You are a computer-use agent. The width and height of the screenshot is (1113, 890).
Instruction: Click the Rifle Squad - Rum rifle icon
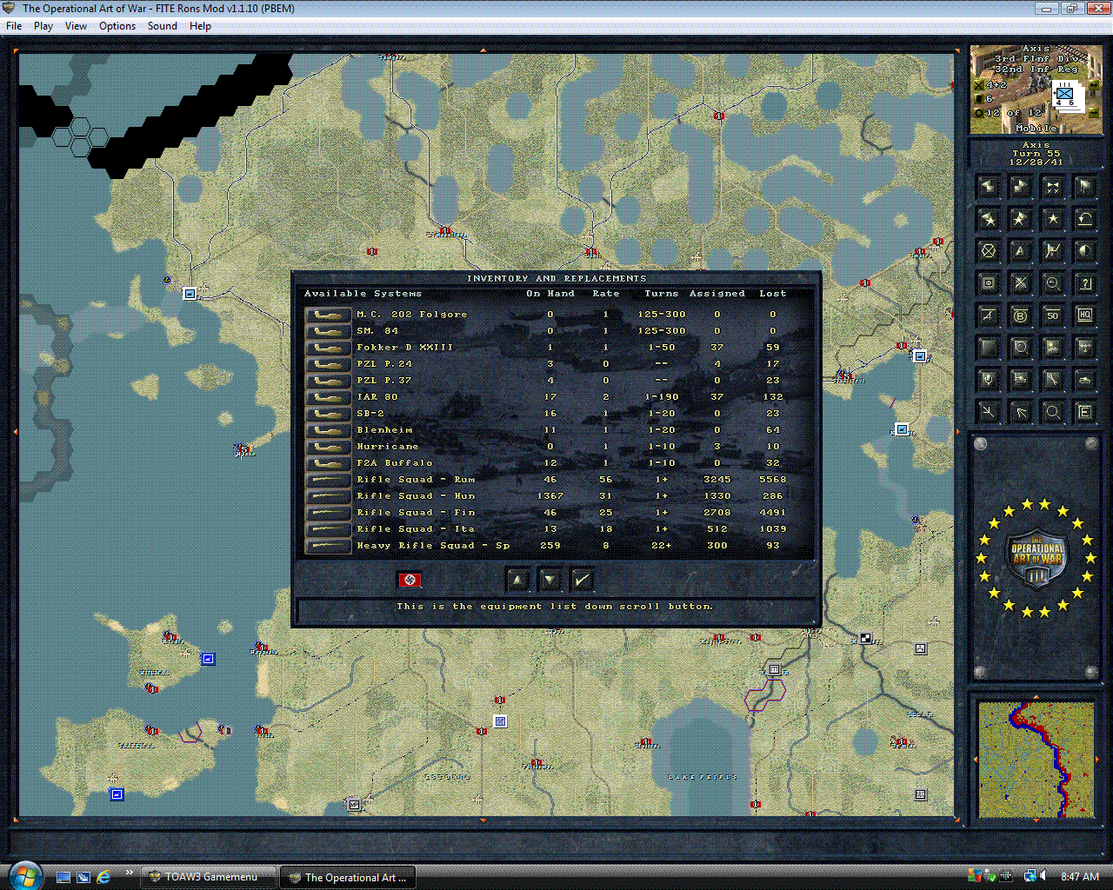click(328, 480)
